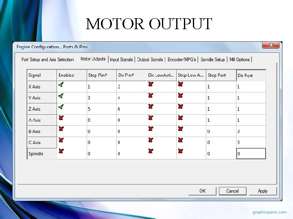293x219 pixels.
Task: Switch to Output Signals tab
Action: click(150, 60)
